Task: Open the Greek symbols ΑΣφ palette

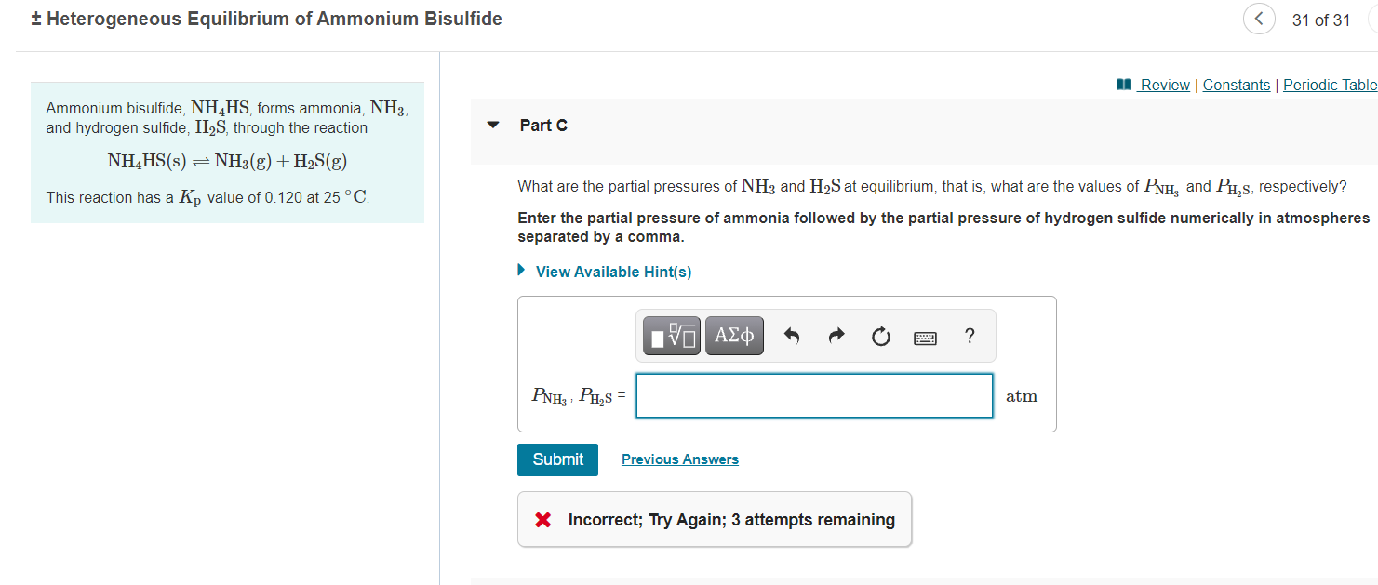Action: (733, 336)
